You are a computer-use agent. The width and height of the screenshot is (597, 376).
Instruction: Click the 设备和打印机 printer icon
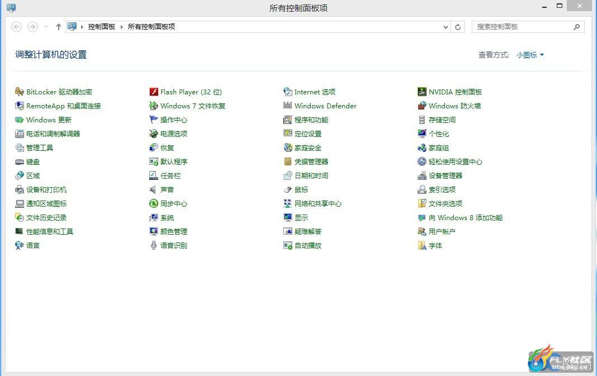[x=20, y=189]
